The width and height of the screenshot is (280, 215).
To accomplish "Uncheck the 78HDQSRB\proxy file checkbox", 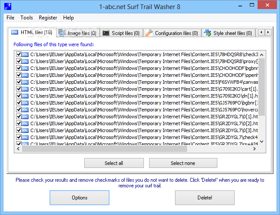I will click(x=19, y=61).
